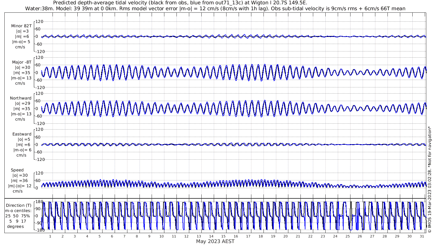
Task: Click '|o| =30' under Major -8T
Action: pyautogui.click(x=23, y=67)
